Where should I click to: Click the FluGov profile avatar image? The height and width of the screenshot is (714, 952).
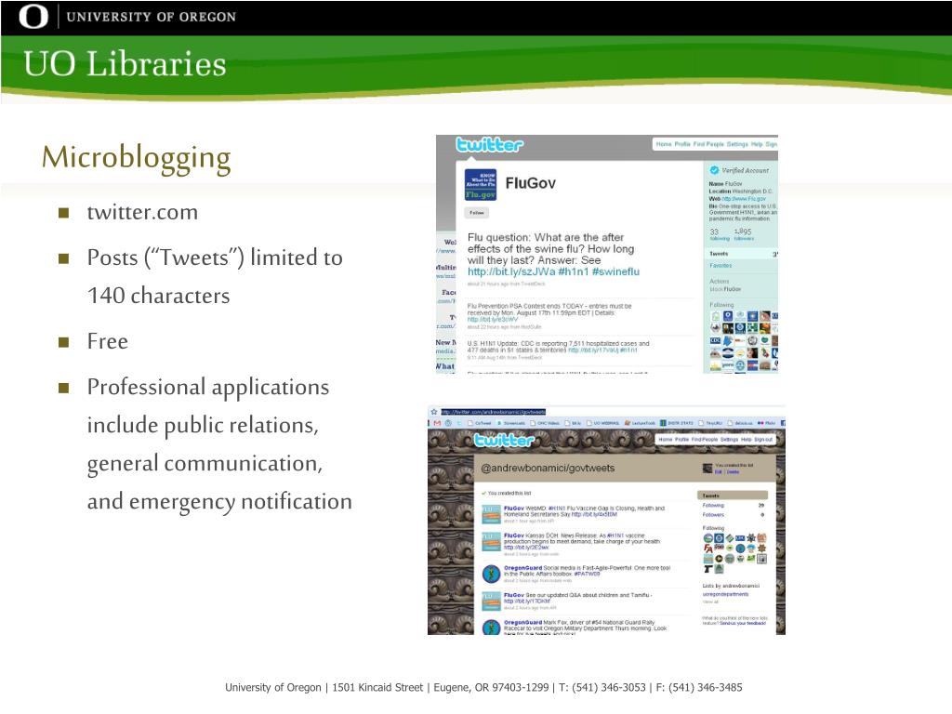[x=481, y=185]
